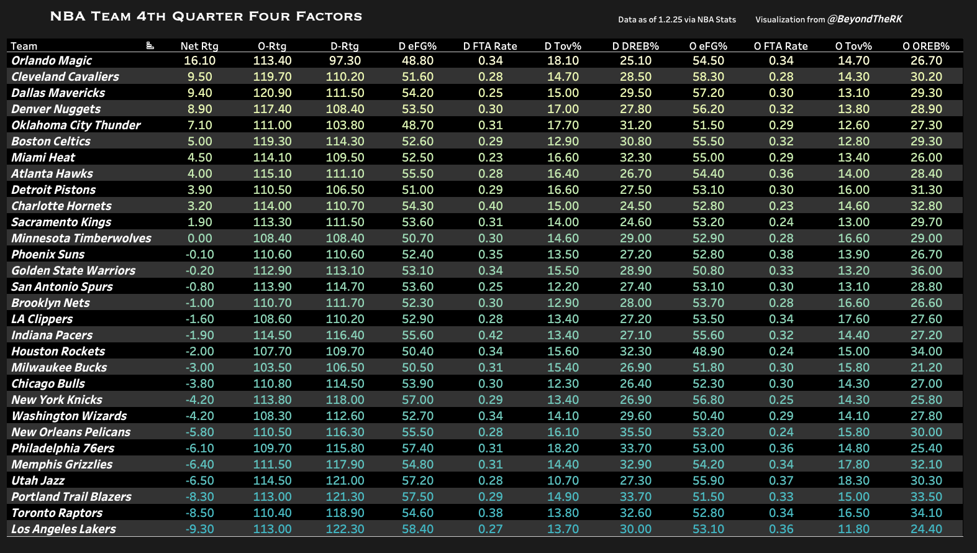Select the Orlando Magic row label

click(52, 60)
